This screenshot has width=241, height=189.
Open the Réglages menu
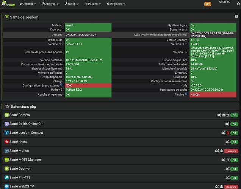click(116, 4)
